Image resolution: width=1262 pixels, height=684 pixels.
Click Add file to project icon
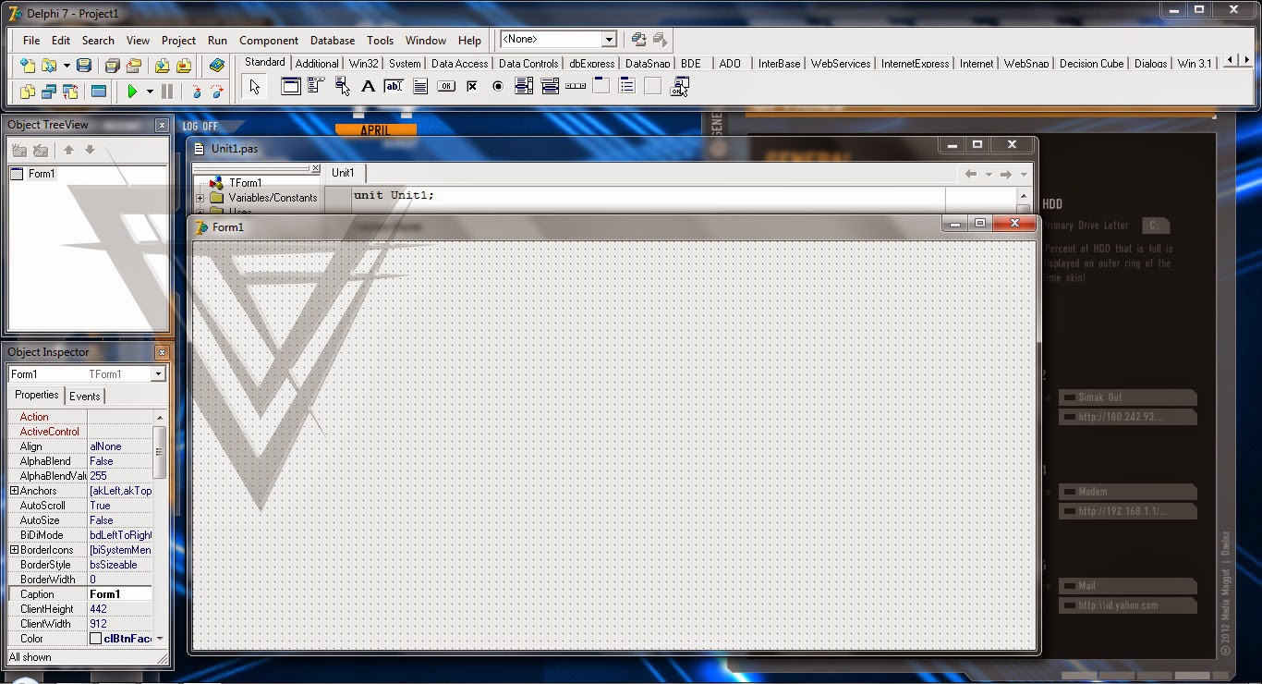[x=162, y=66]
